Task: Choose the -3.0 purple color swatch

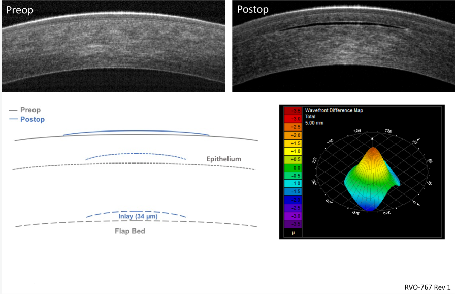Action: [293, 216]
